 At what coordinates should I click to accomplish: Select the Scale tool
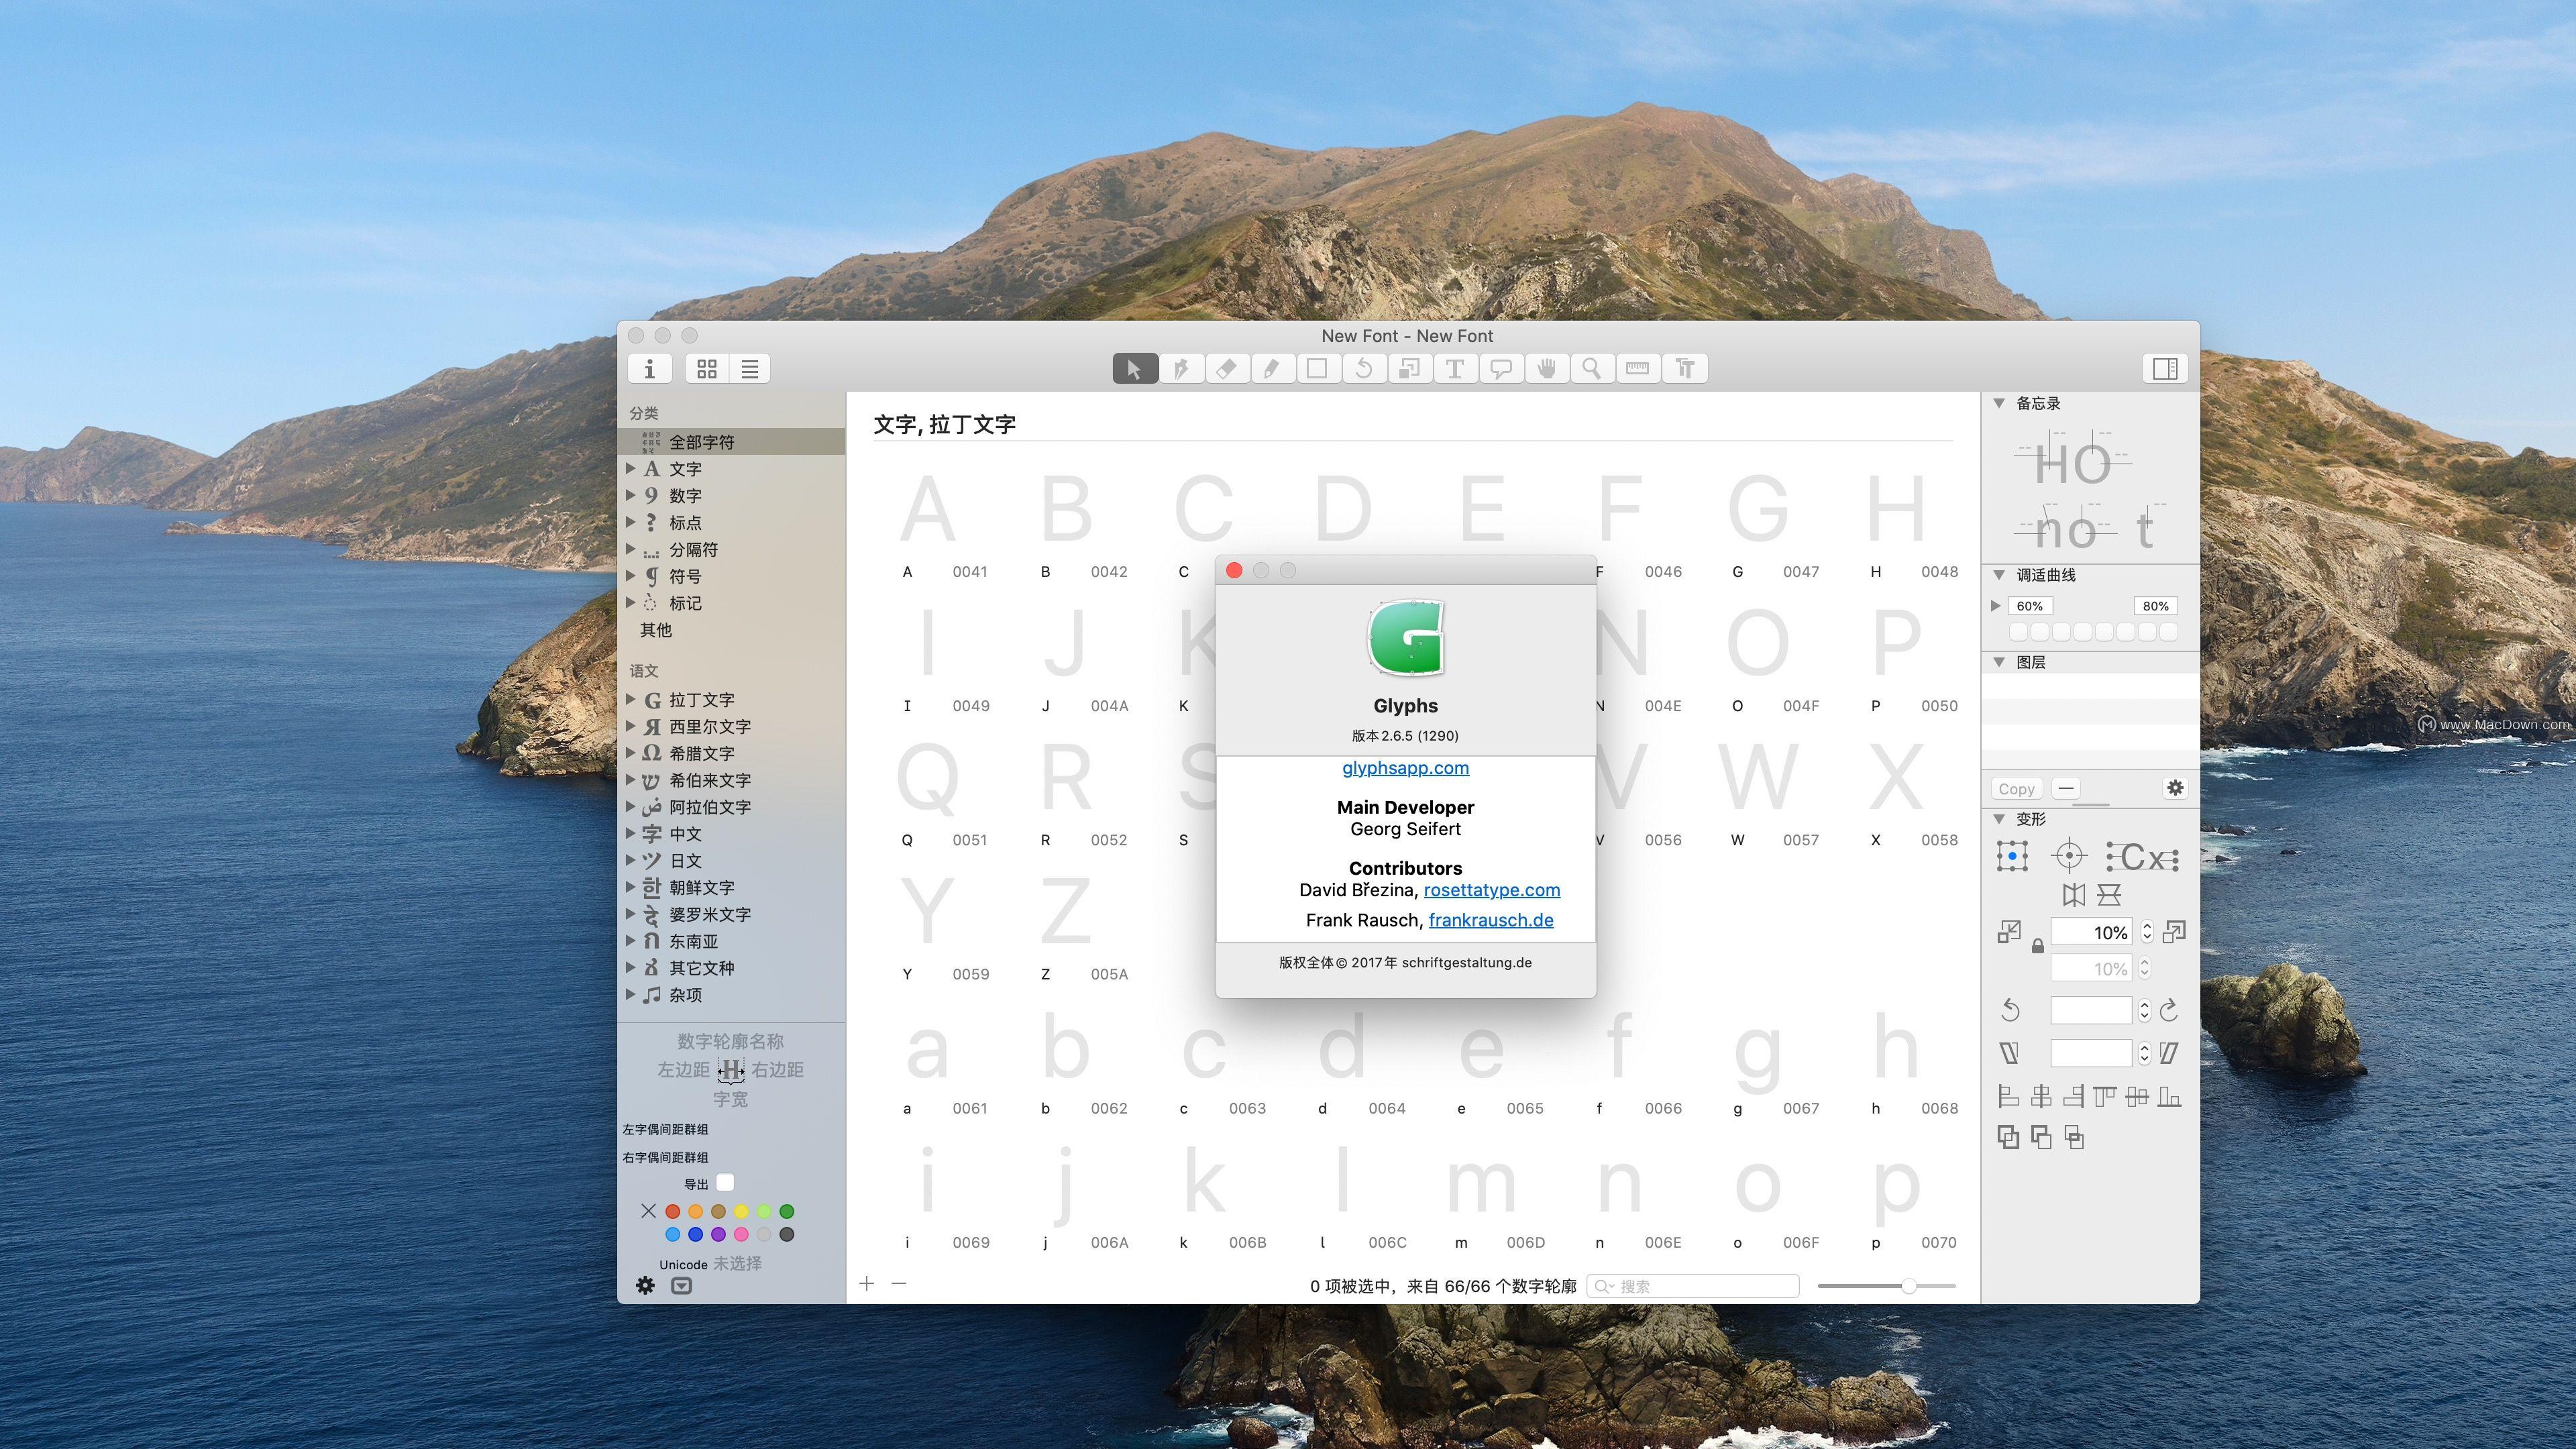click(1409, 369)
